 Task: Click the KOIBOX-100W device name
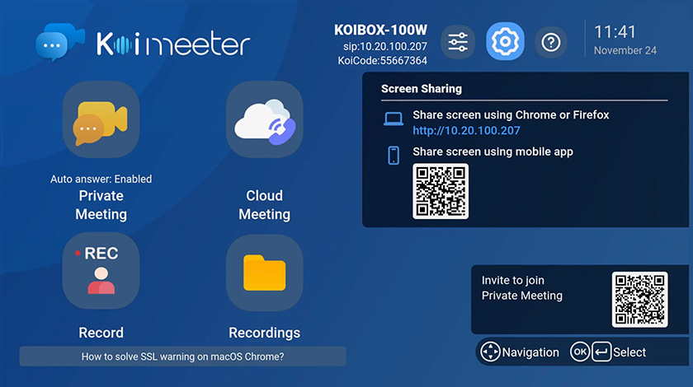coord(380,30)
